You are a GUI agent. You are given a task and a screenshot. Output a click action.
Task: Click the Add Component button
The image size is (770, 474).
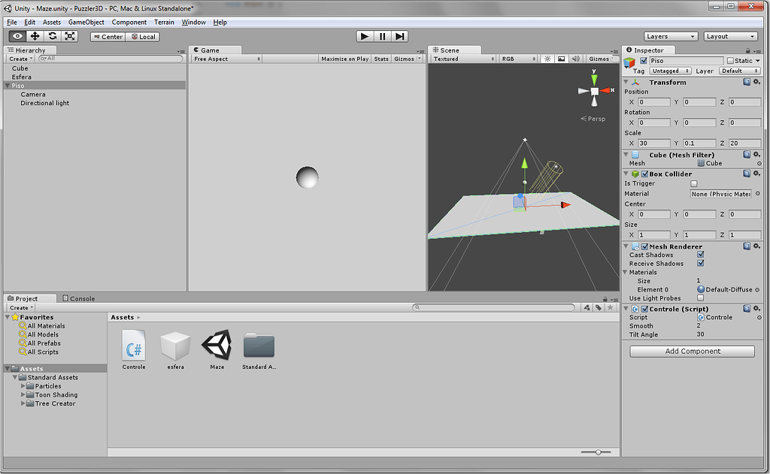pyautogui.click(x=691, y=351)
